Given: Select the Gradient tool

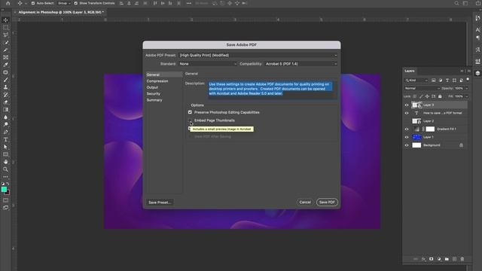Looking at the screenshot, I should point(5,110).
